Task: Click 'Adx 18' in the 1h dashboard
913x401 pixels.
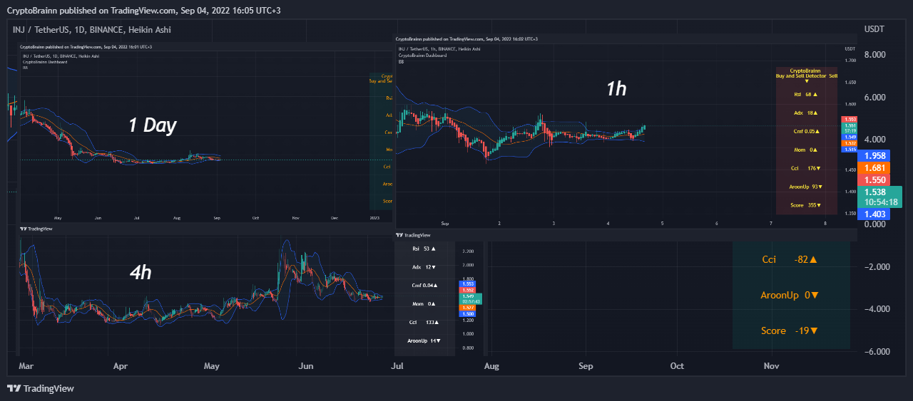Action: coord(806,113)
